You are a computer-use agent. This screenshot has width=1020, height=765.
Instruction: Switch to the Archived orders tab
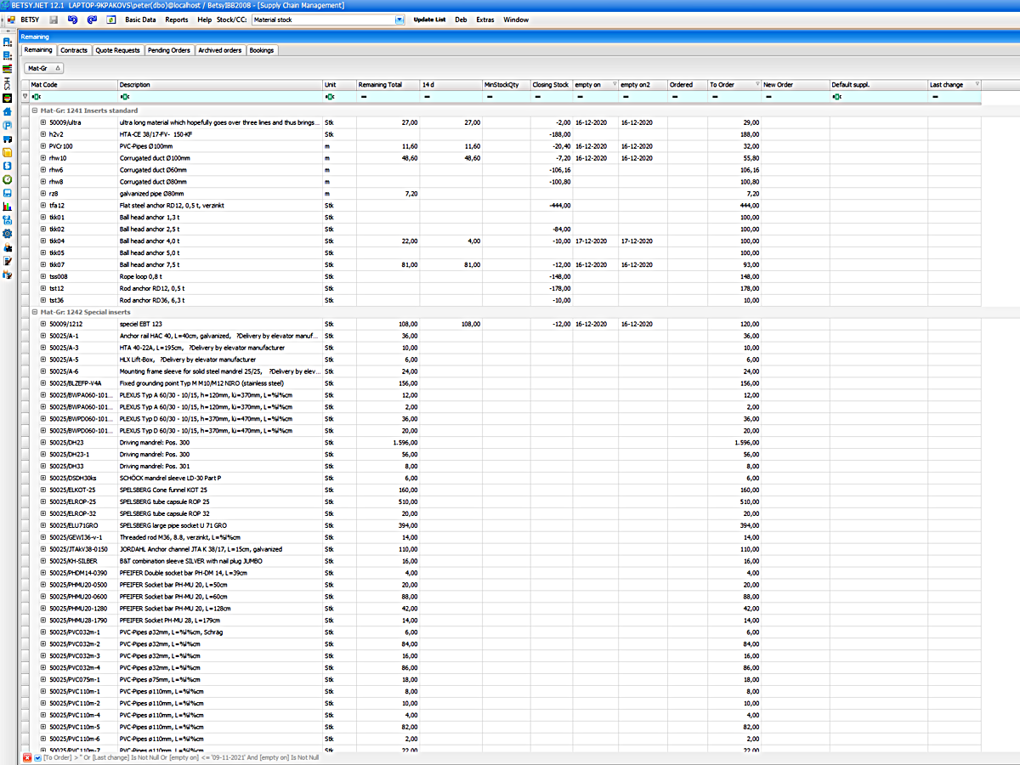point(220,50)
